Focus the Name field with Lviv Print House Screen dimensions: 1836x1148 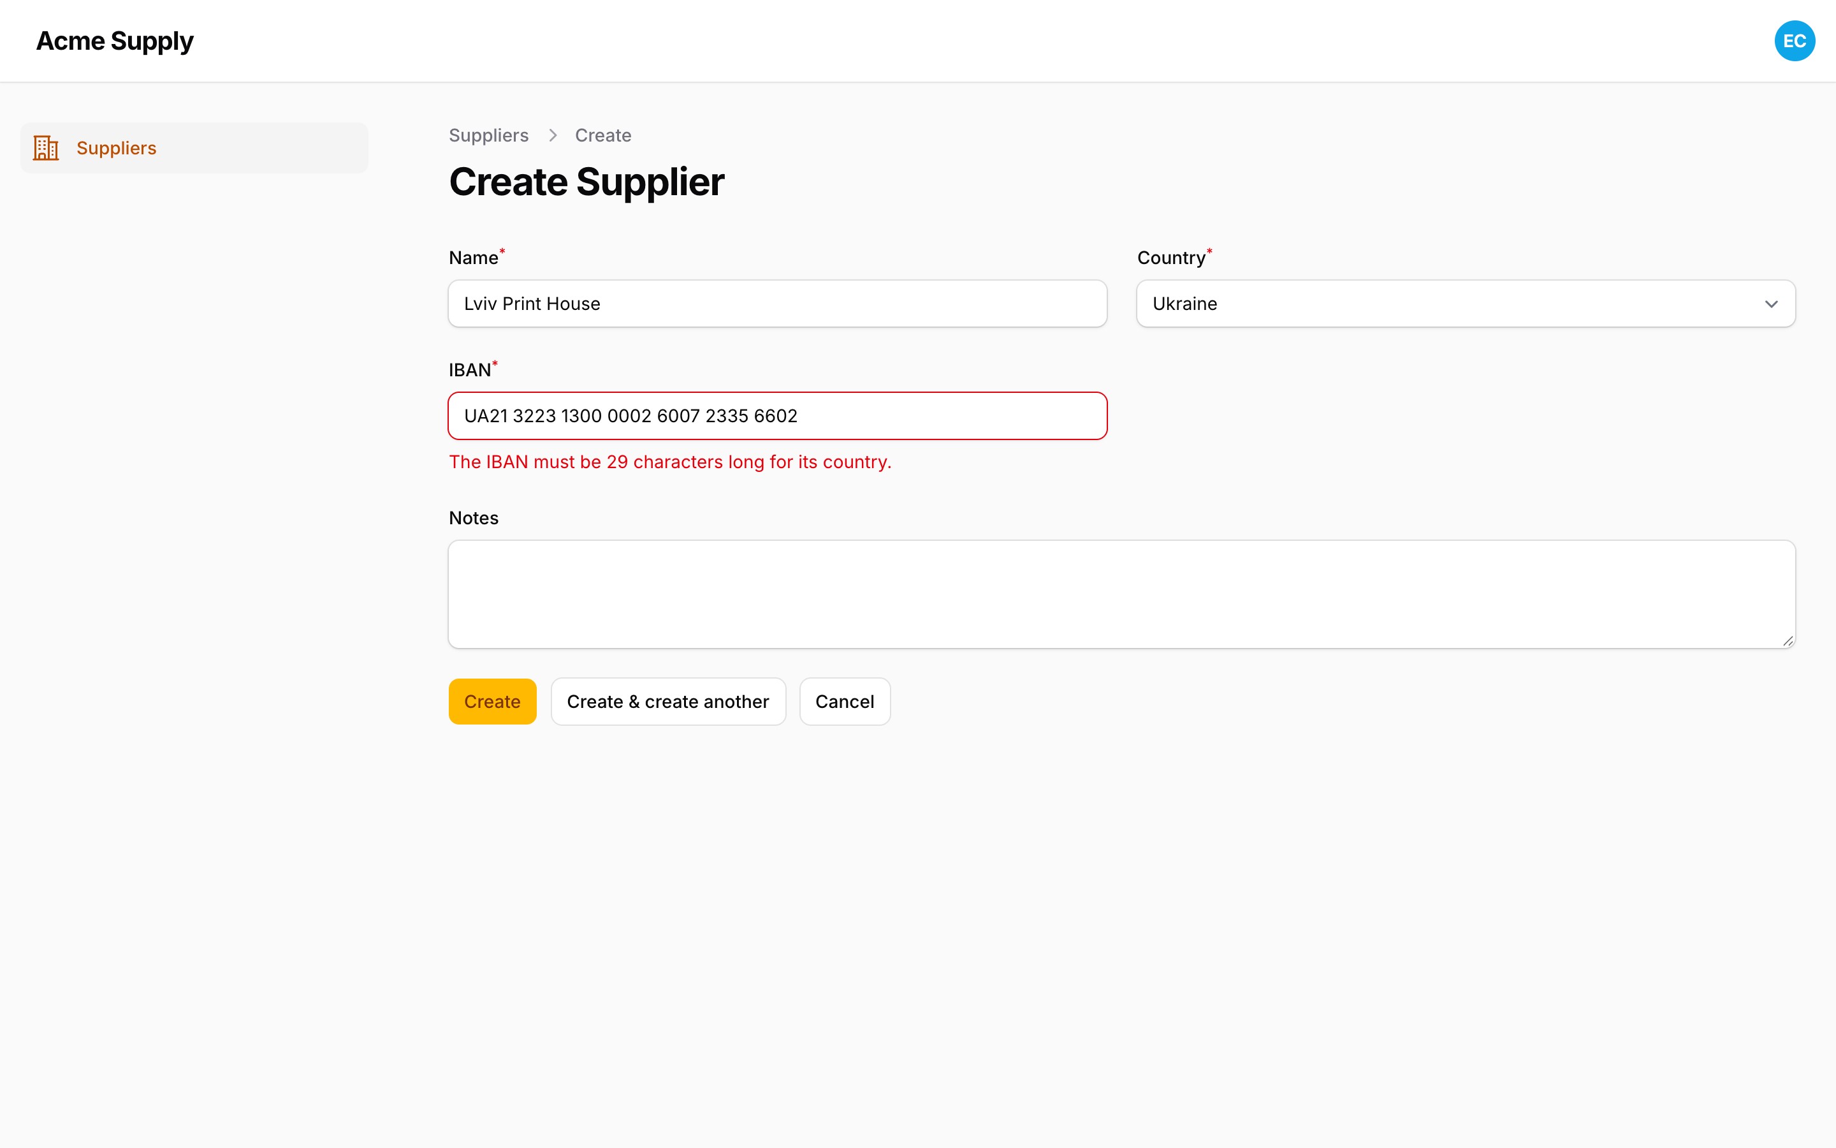point(778,304)
